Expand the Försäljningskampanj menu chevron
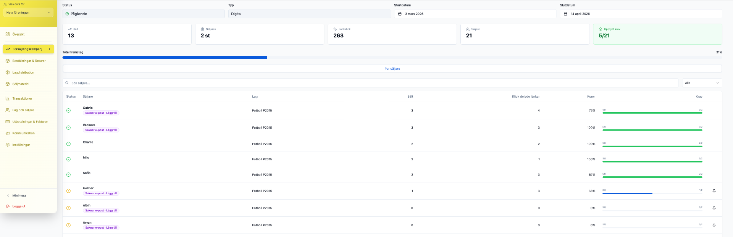This screenshot has width=733, height=237. [50, 49]
